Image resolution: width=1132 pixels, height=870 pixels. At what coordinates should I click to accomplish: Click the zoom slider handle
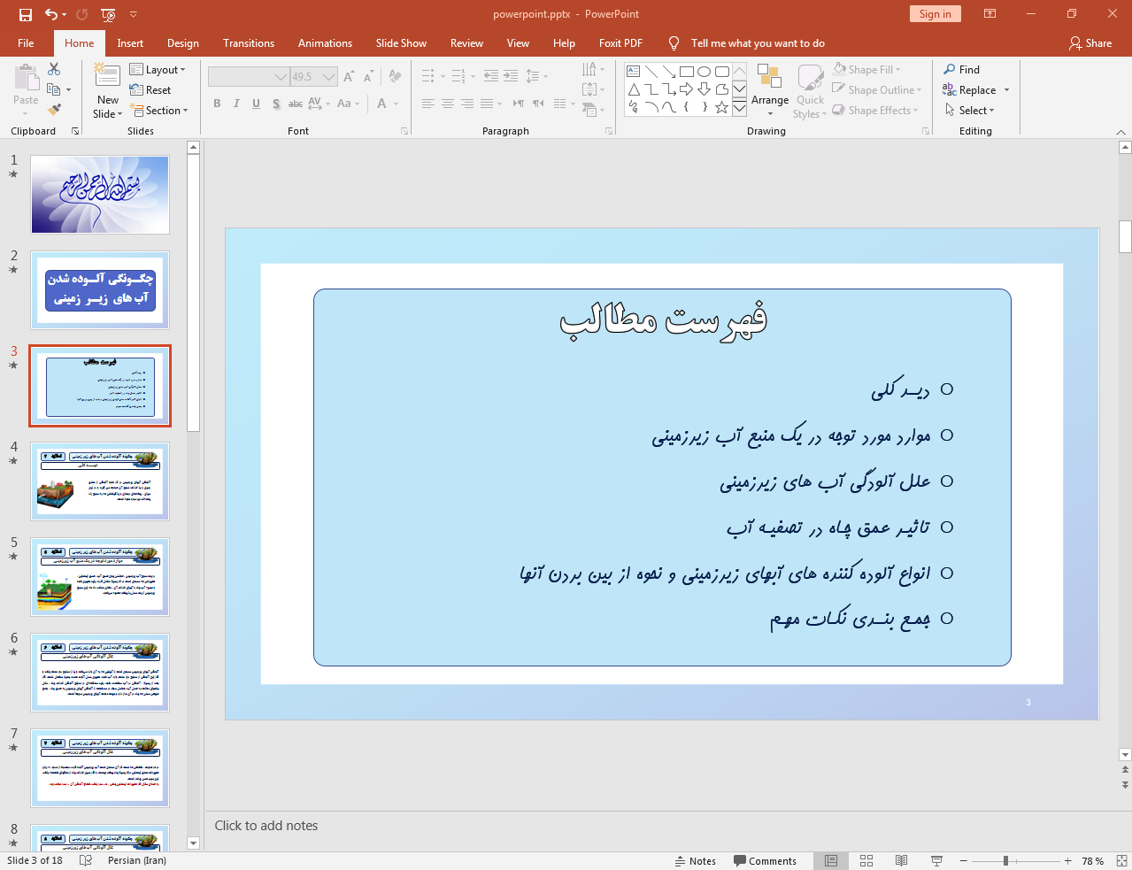pos(1005,860)
